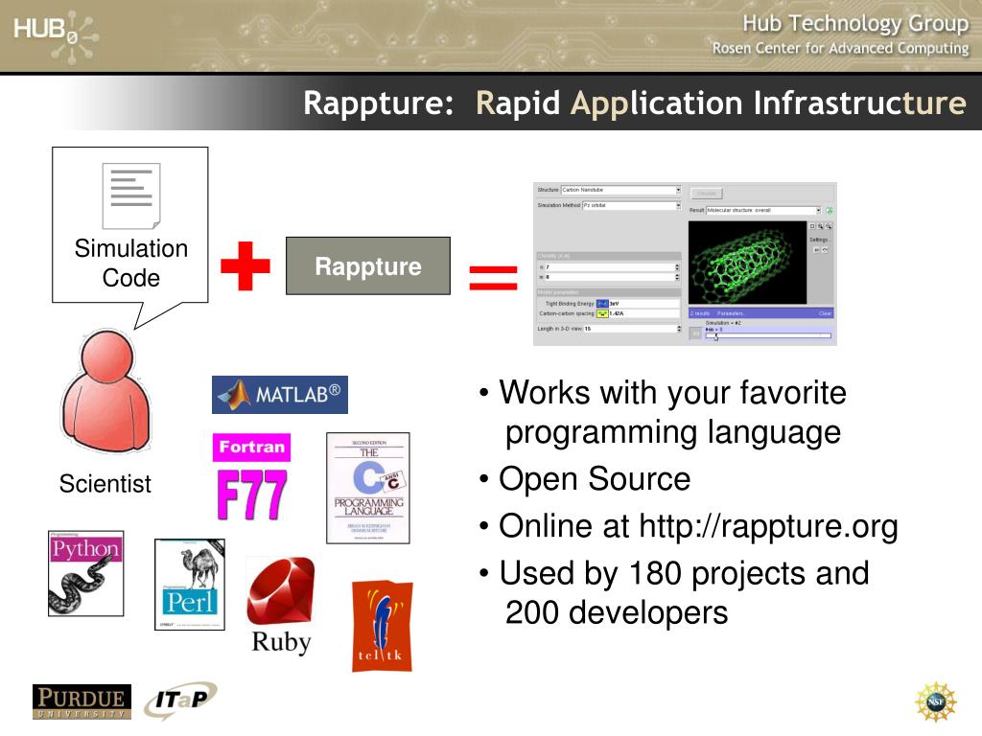Click the Length in 3-D view field
982x736 pixels.
point(630,329)
